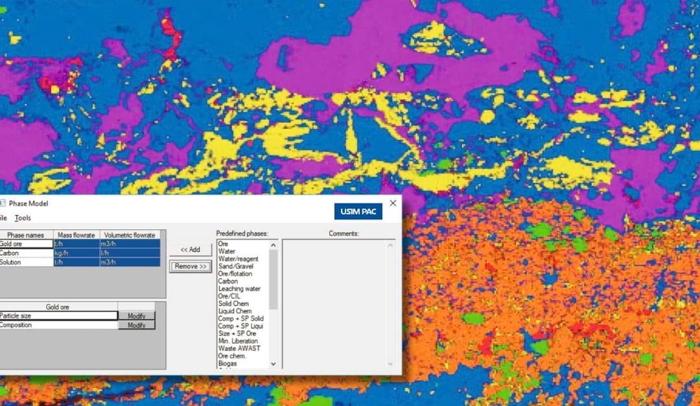This screenshot has height=406, width=700.
Task: Click the Comments scrollbar down arrow
Action: 390,364
